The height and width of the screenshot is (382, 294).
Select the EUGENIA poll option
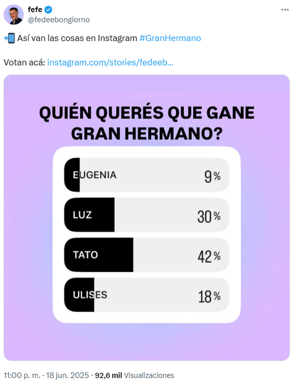tap(147, 175)
